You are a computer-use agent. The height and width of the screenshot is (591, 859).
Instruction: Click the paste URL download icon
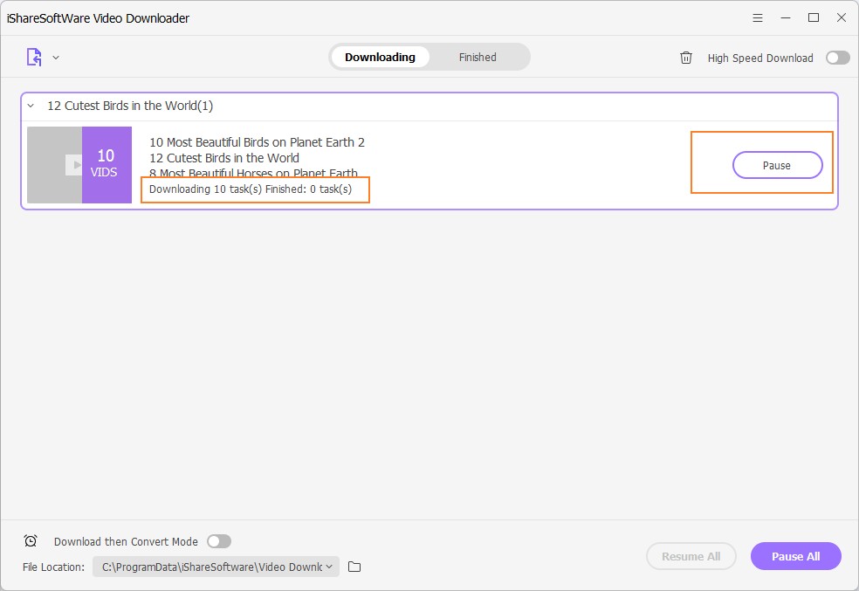tap(34, 57)
